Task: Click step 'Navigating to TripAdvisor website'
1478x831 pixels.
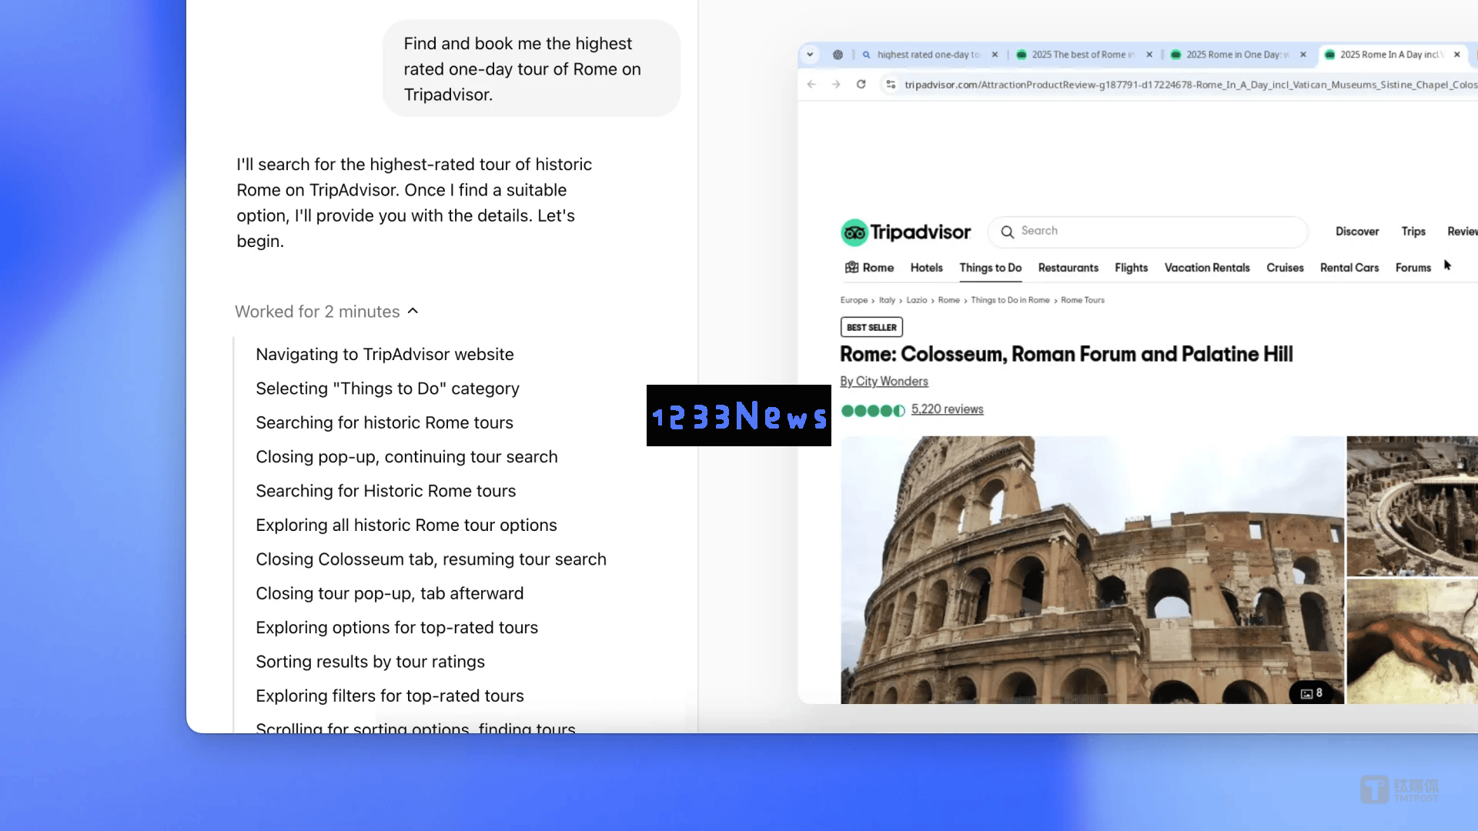Action: coord(384,355)
